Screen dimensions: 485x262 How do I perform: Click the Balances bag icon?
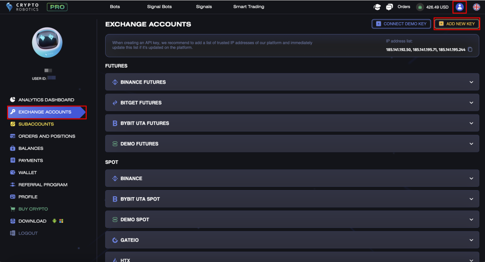coord(13,148)
